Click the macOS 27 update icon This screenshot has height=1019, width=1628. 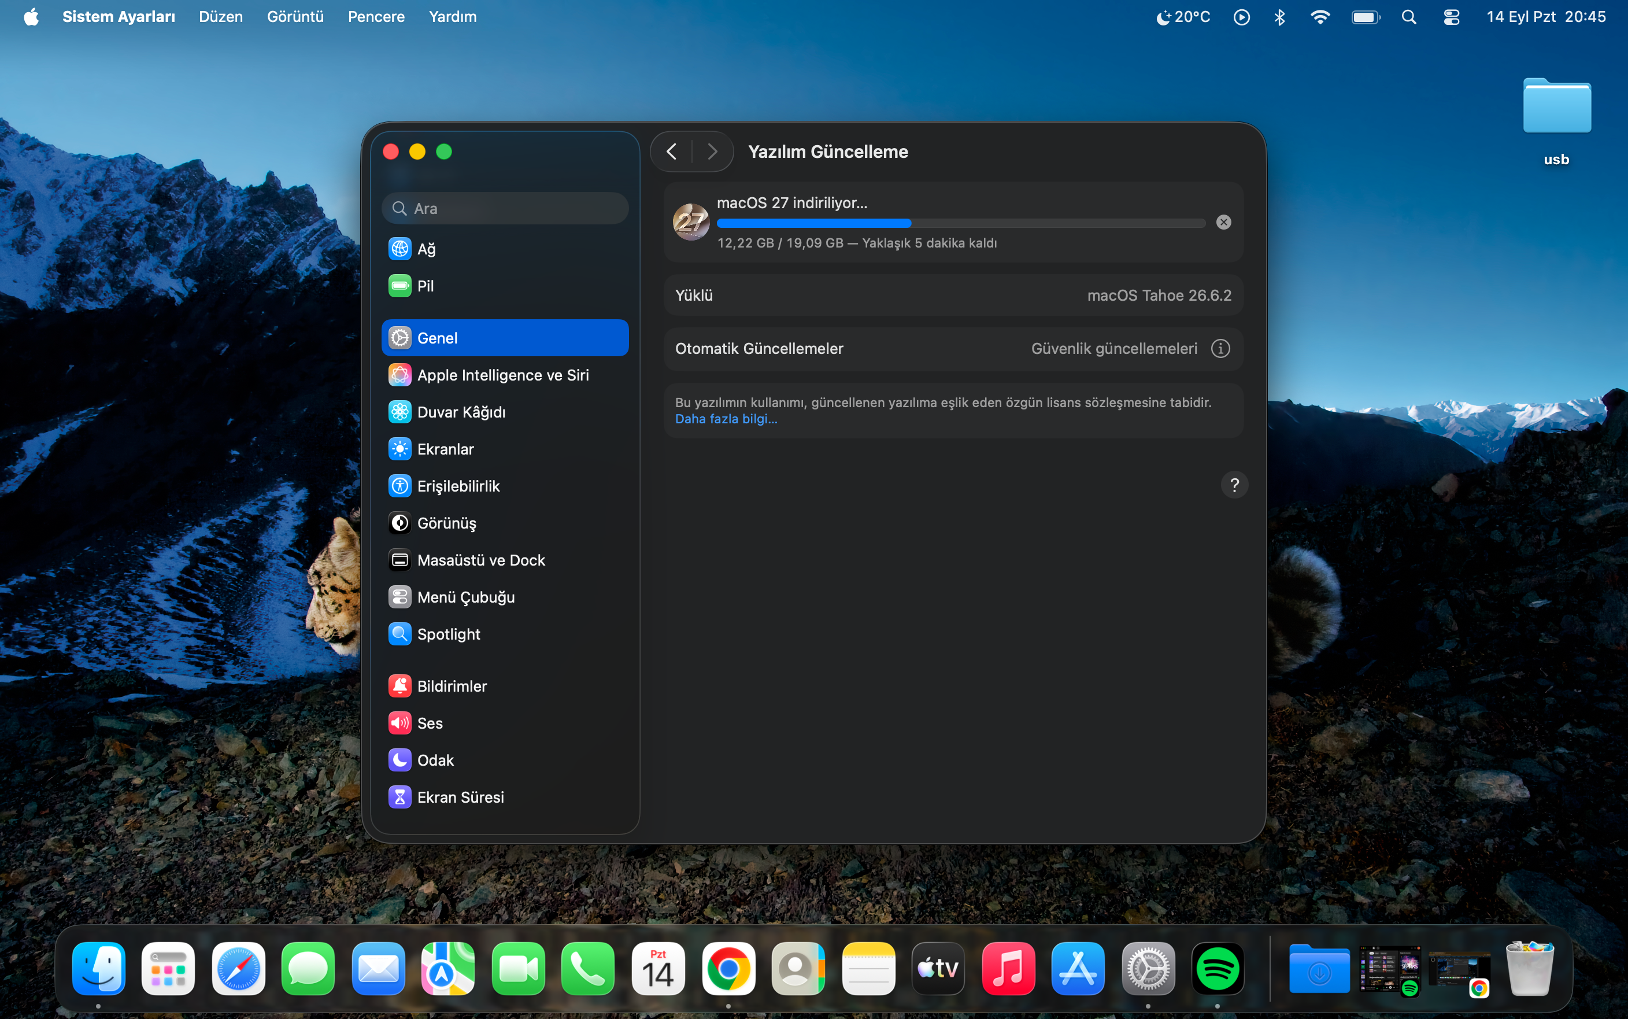(x=691, y=221)
